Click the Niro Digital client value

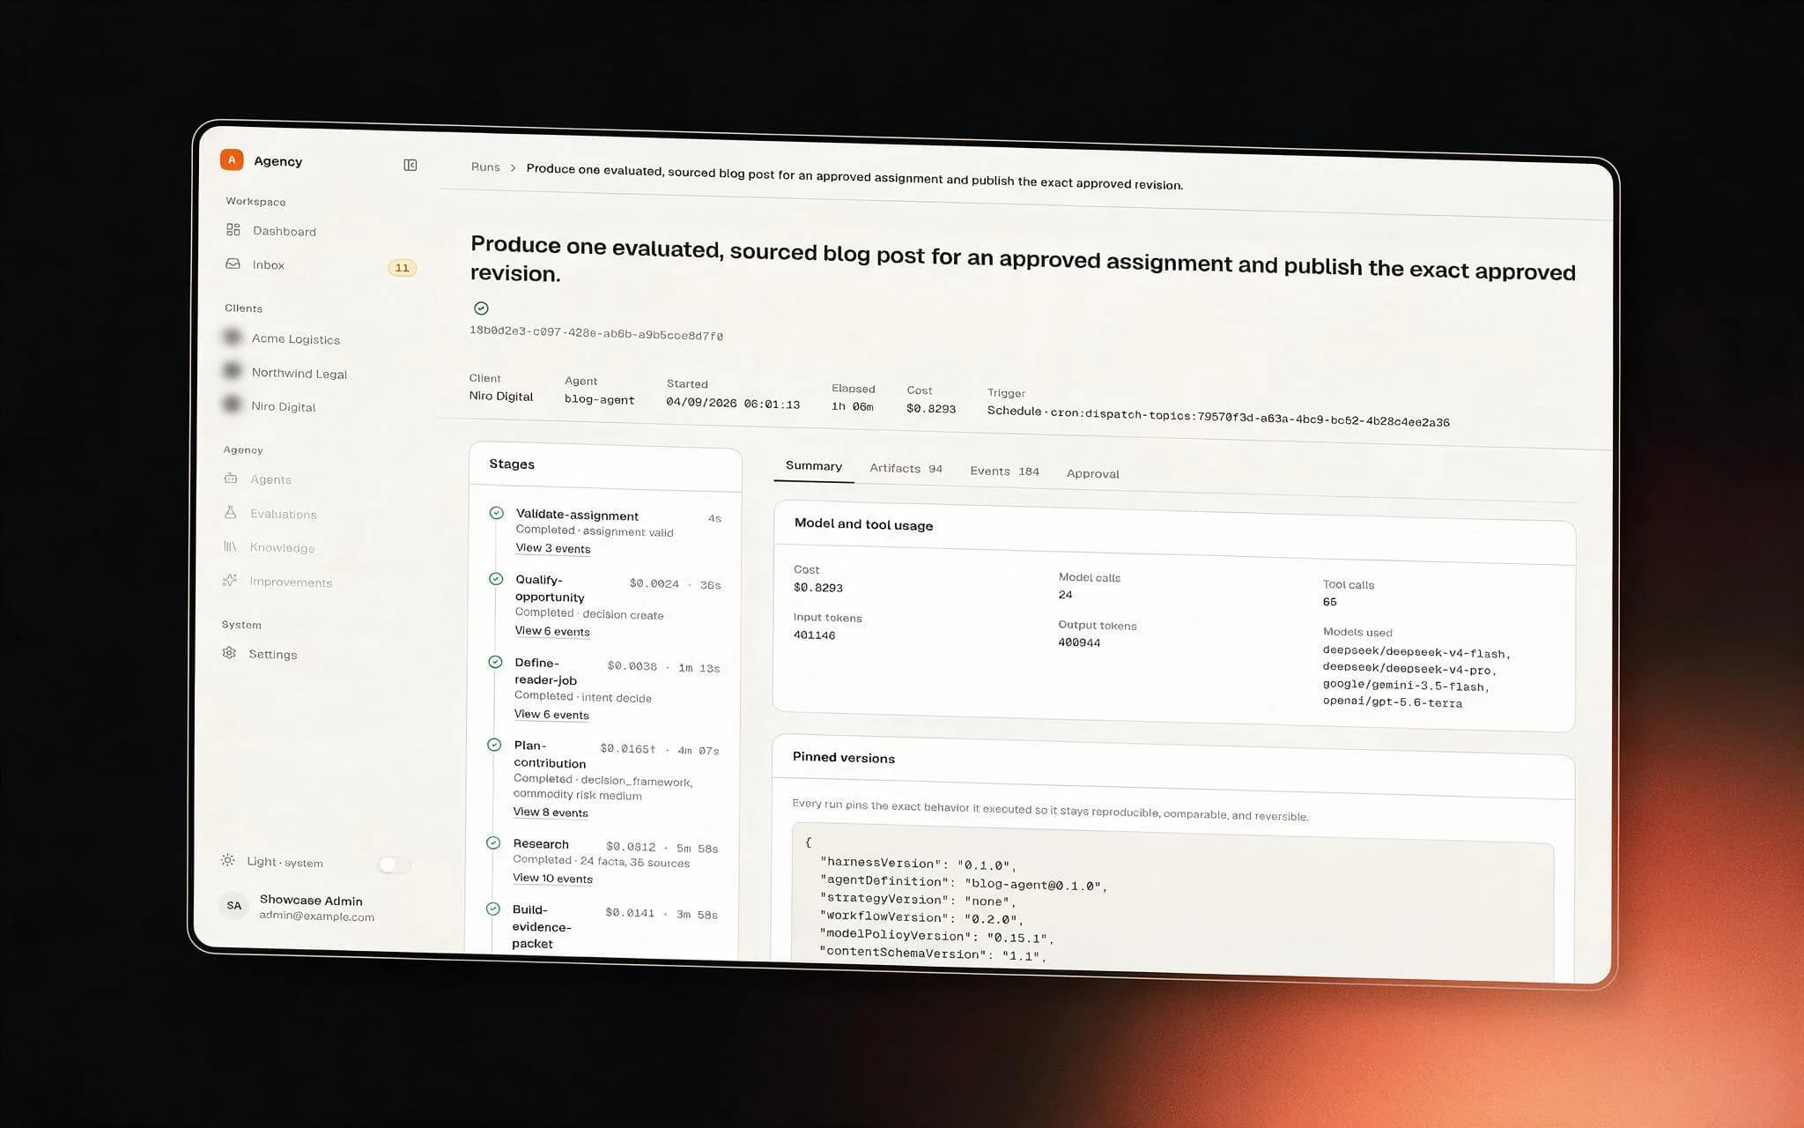tap(501, 396)
